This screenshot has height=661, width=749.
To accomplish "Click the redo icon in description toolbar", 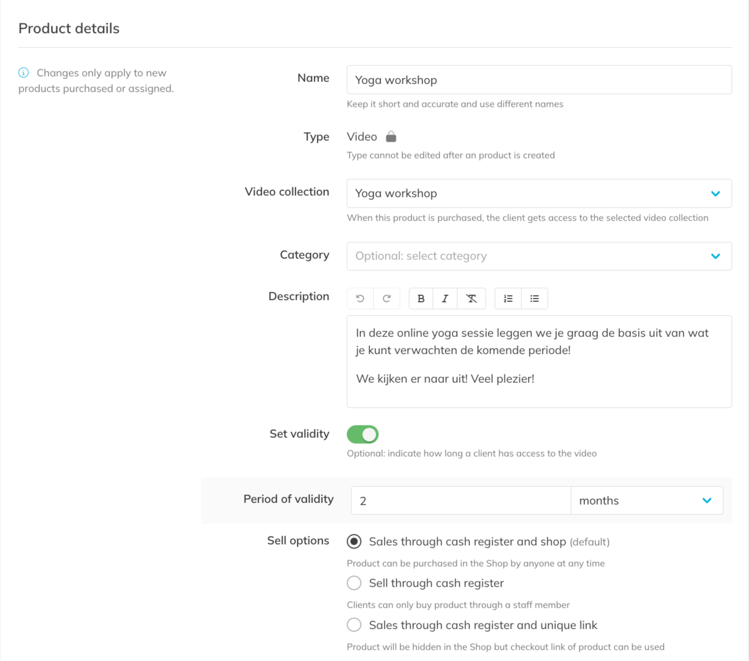I will tap(386, 299).
